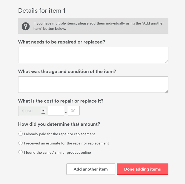
Task: Focus the whole dollar cost amount field
Action: coord(56,111)
